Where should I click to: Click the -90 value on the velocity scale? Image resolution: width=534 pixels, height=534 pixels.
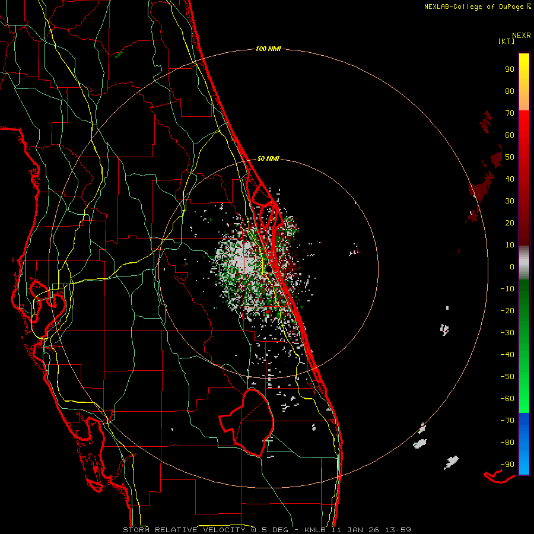tap(507, 464)
